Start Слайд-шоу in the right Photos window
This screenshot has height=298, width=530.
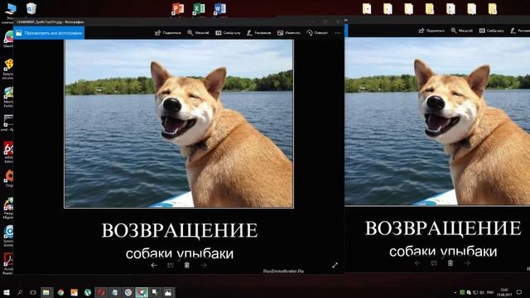pyautogui.click(x=491, y=31)
